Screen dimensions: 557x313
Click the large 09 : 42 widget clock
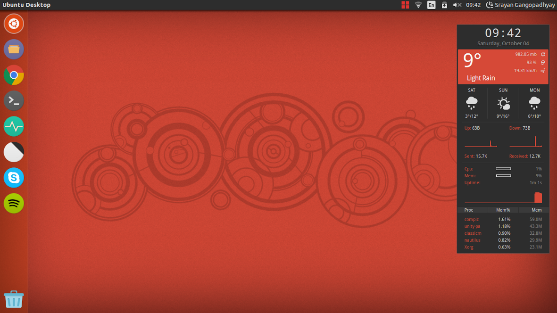[x=503, y=33]
